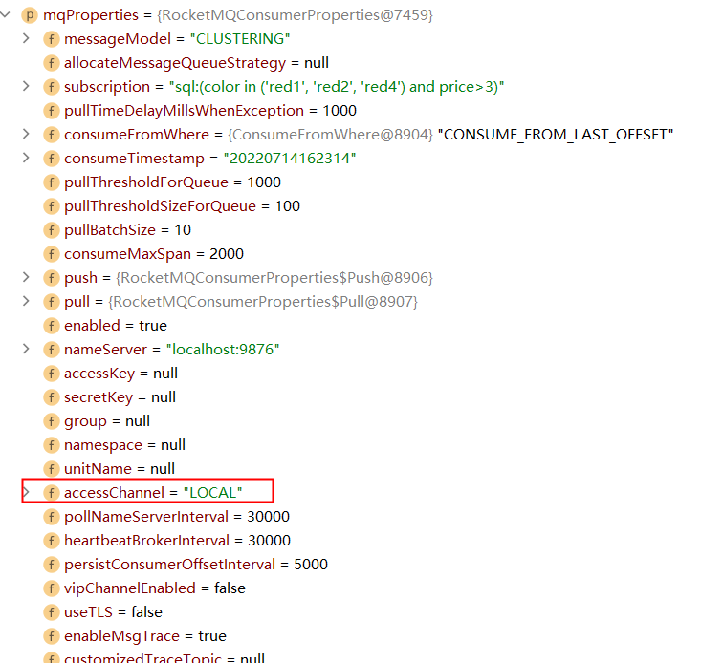Select the "CLUSTERING" value
701x663 pixels.
click(240, 39)
